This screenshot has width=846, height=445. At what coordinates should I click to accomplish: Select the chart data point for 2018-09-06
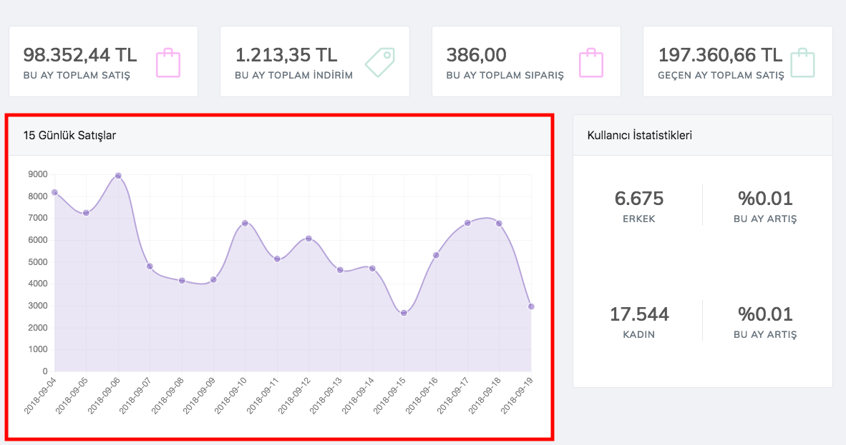[118, 176]
